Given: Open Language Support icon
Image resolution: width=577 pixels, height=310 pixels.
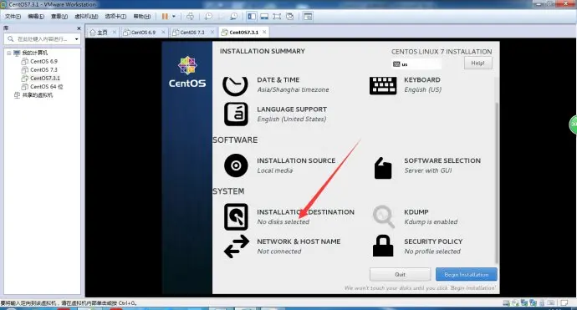Looking at the screenshot, I should pos(236,114).
